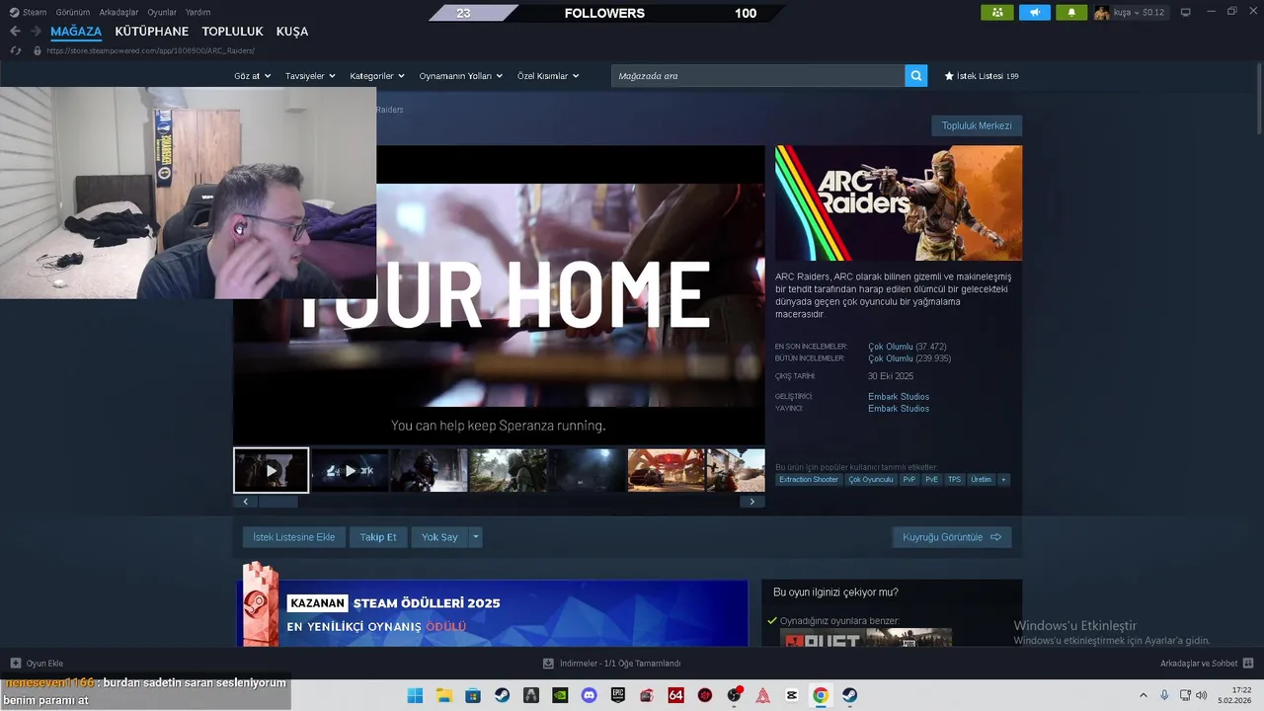1264x711 pixels.
Task: Open CapCut from taskbar
Action: pos(791,695)
